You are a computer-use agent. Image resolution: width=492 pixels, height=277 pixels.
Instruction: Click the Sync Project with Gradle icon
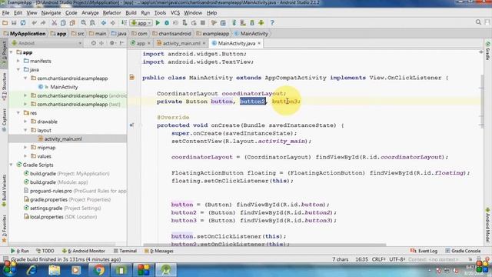pos(234,22)
